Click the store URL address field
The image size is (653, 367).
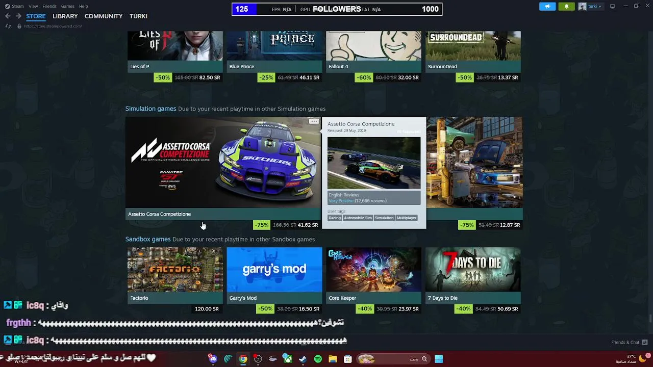pyautogui.click(x=53, y=26)
